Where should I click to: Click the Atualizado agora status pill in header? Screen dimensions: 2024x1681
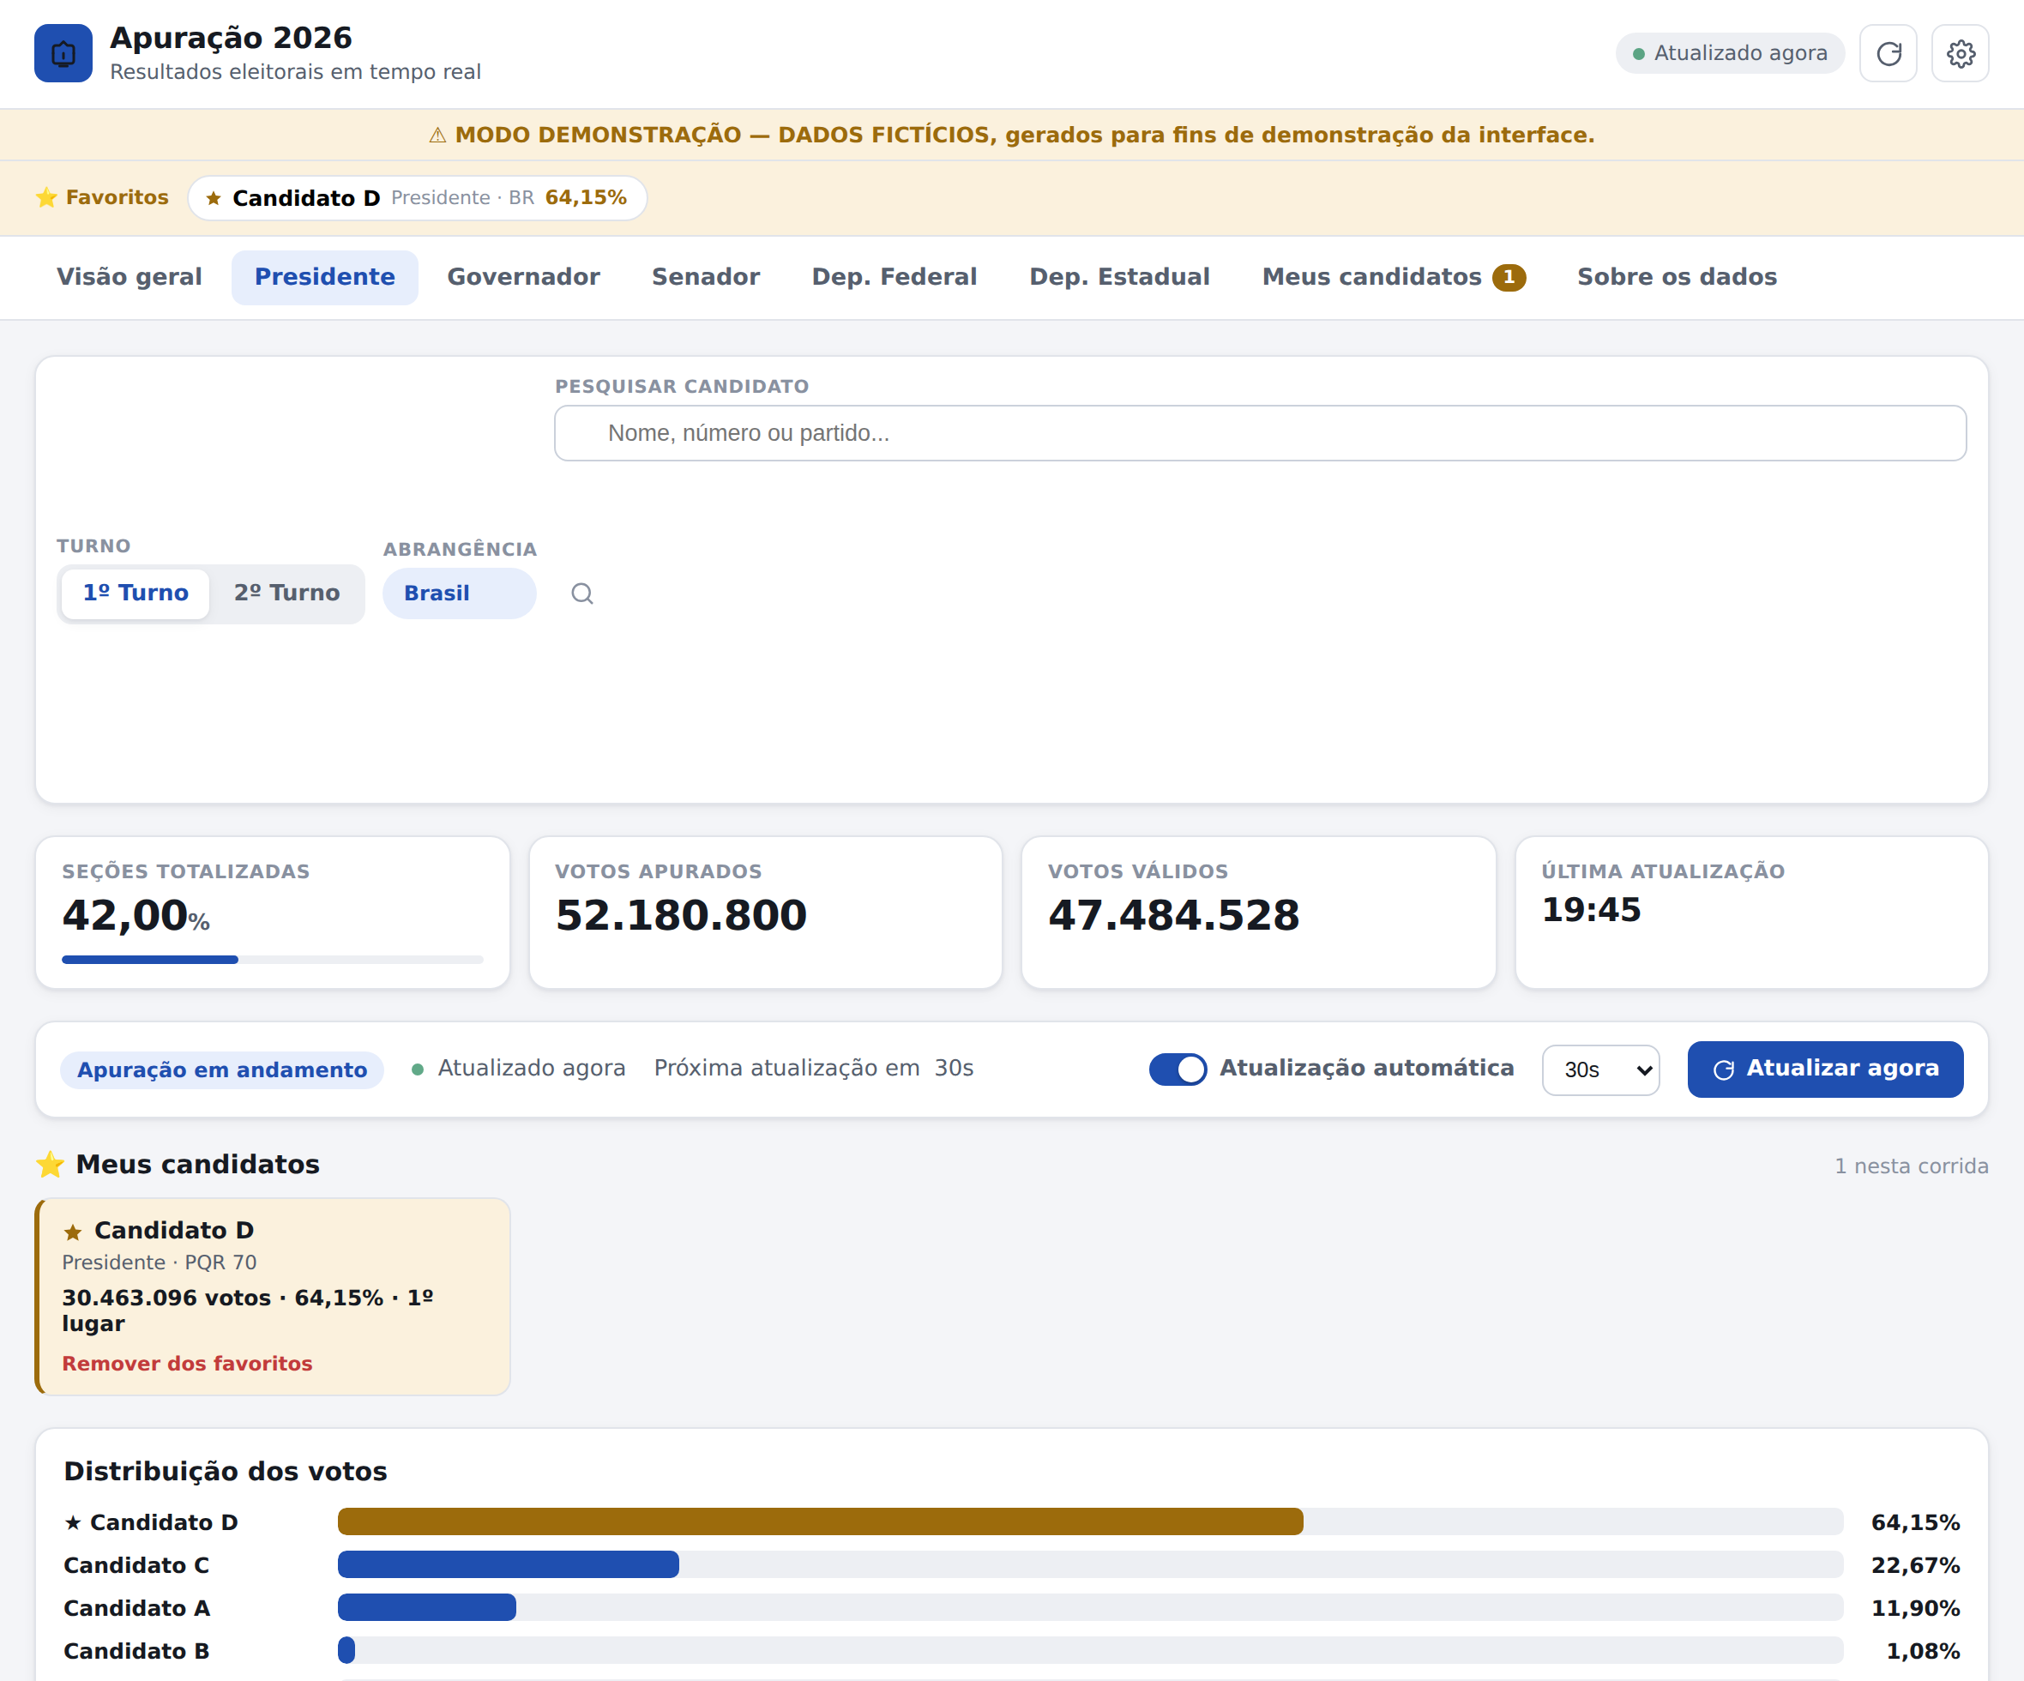tap(1730, 53)
